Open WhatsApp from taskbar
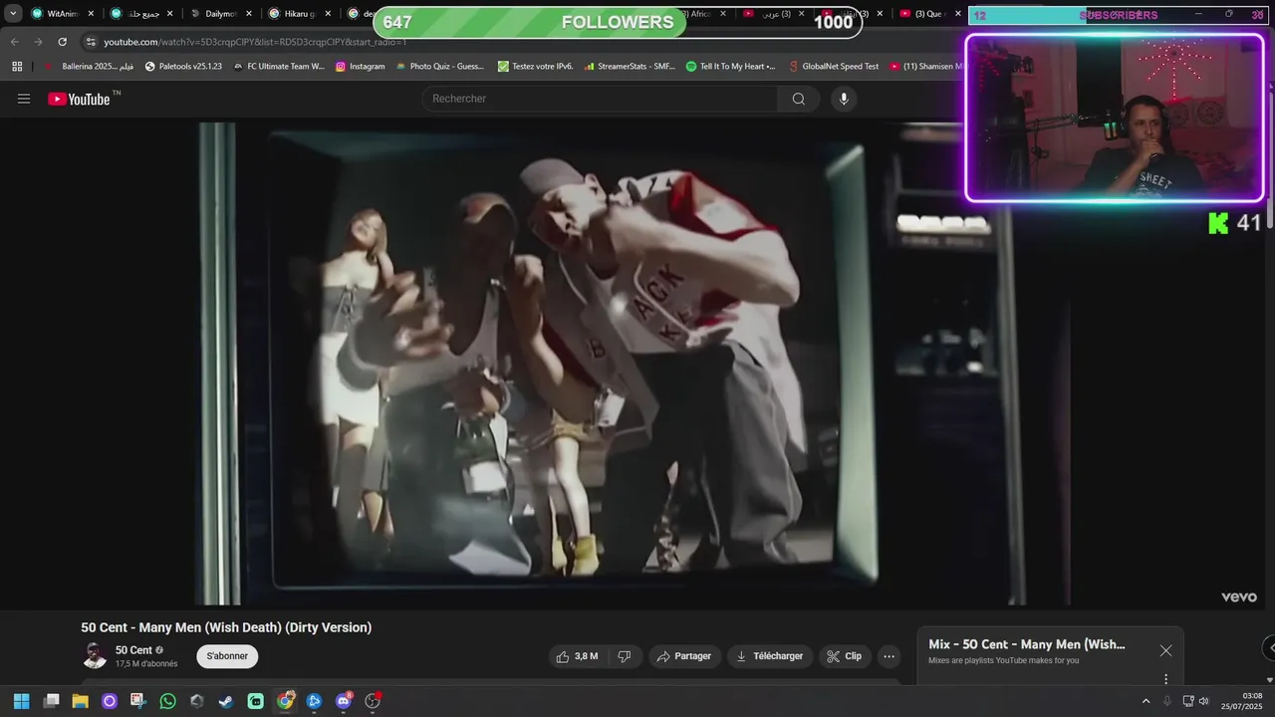Image resolution: width=1275 pixels, height=717 pixels. pyautogui.click(x=167, y=701)
